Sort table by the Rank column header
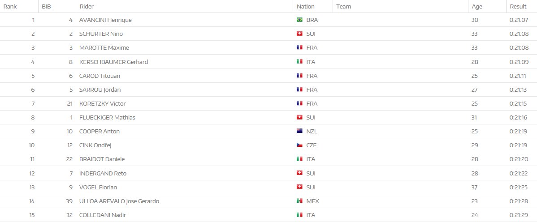 10,7
